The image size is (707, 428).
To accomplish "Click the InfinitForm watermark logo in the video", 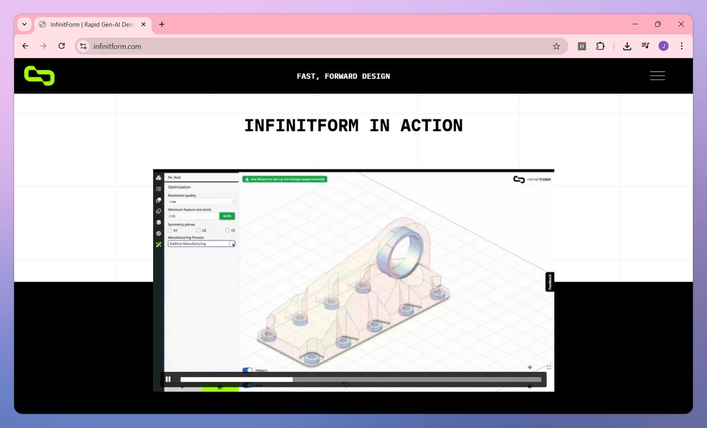I will point(531,179).
